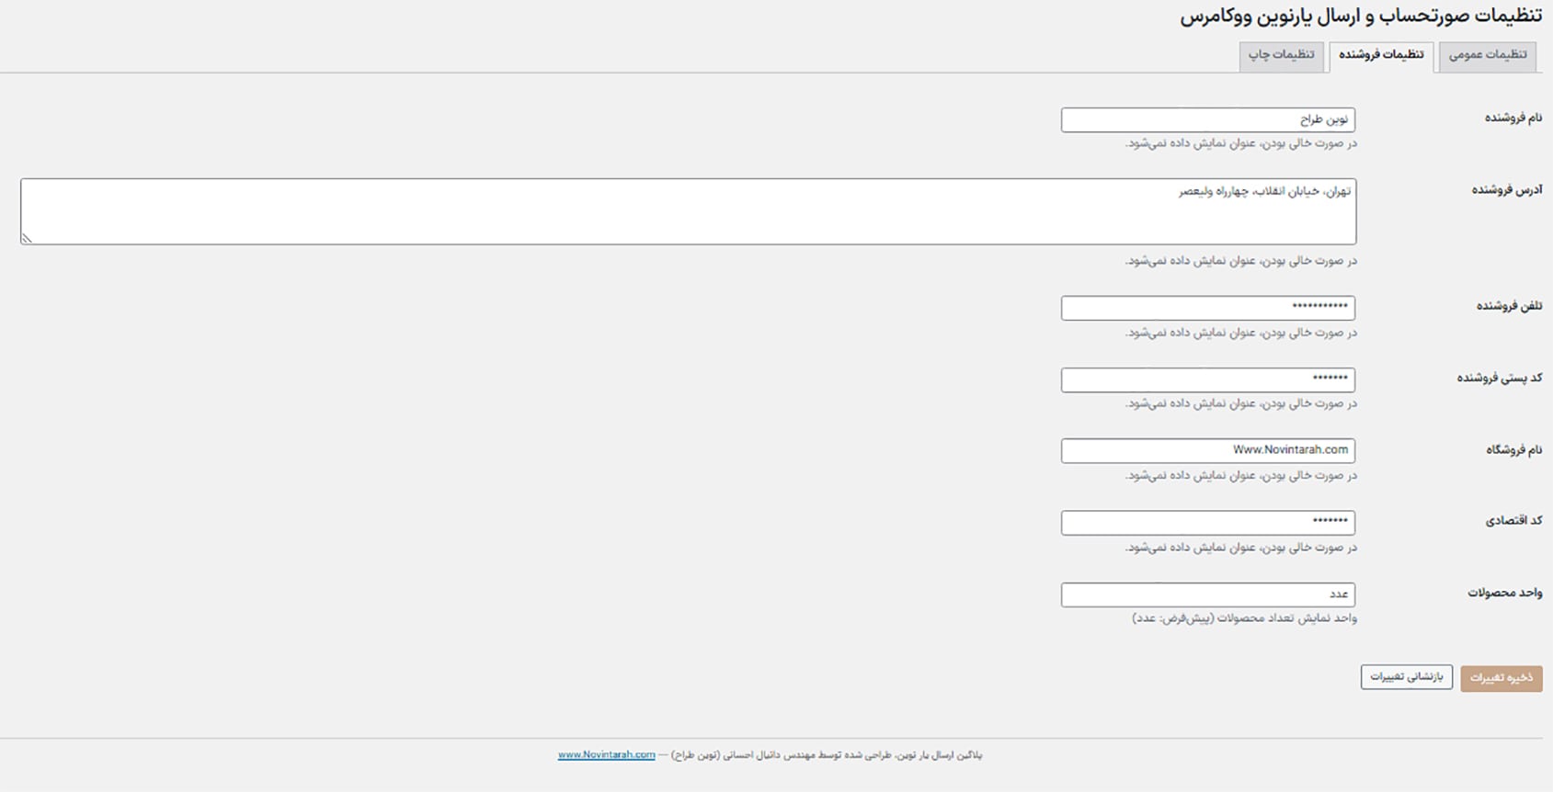Focus the آدرس فروشنده textarea
Screen dimensions: 1553x792
click(688, 211)
